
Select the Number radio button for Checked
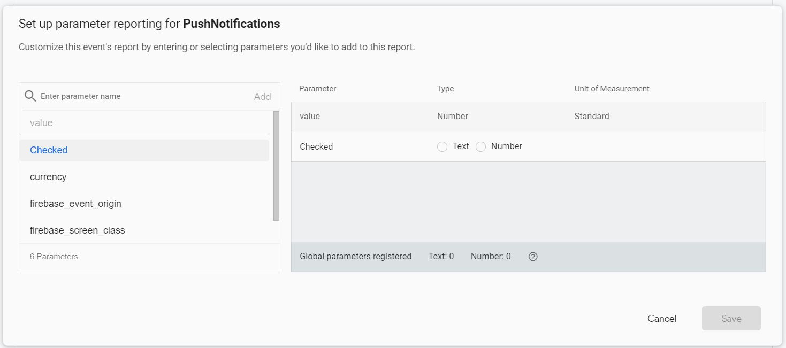click(481, 146)
